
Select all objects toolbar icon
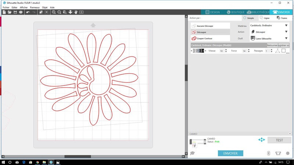41,12
